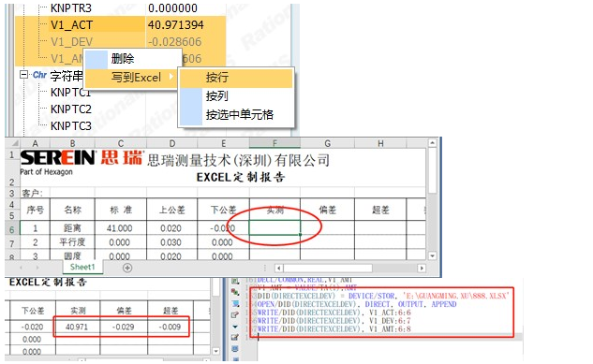Click the pencil-on-page edit icon in sidebar
The height and width of the screenshot is (364, 593).
(235, 314)
